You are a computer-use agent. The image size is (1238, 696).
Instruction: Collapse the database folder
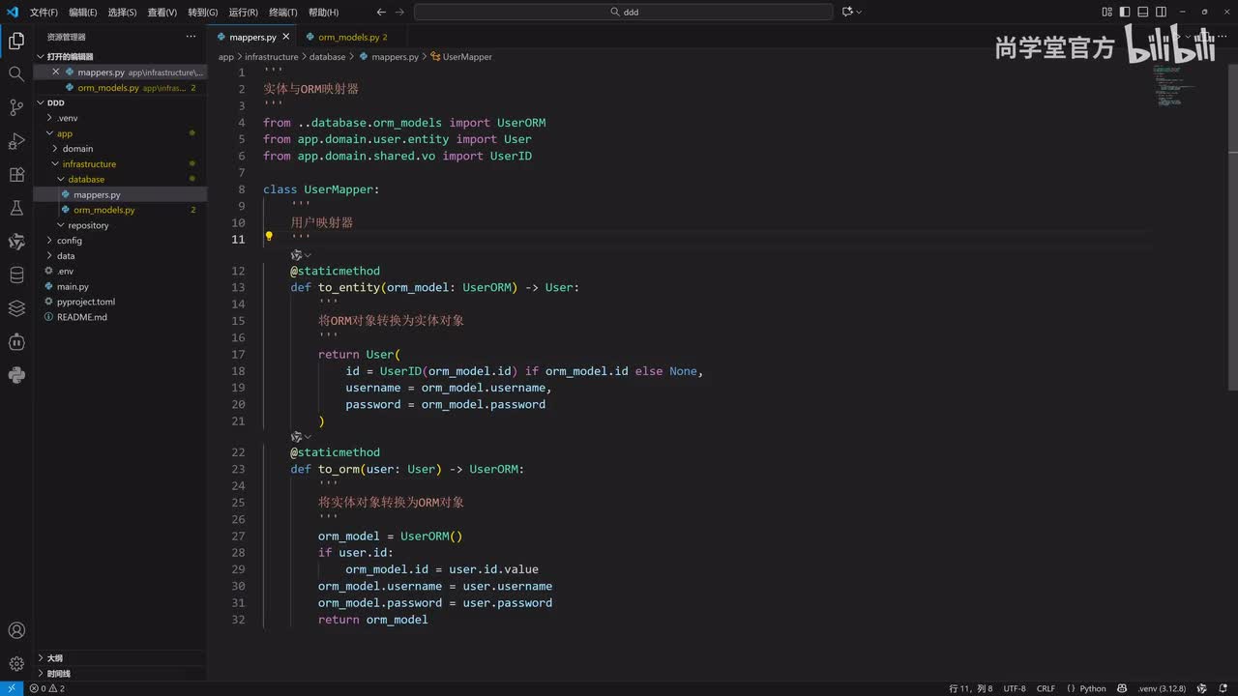tap(120, 179)
